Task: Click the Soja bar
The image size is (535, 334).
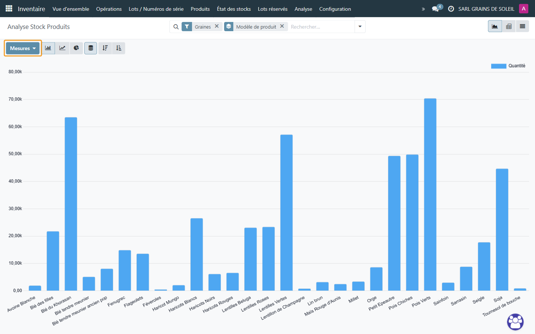Action: click(502, 230)
